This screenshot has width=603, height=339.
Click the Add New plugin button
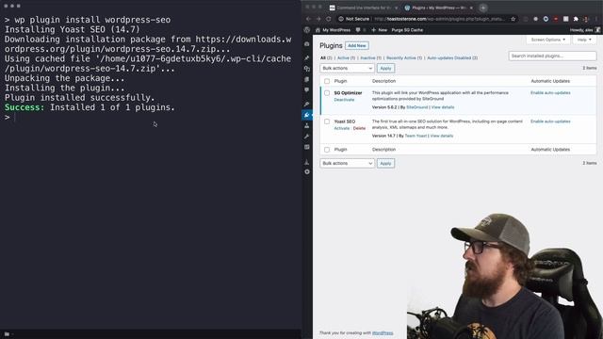pos(357,46)
